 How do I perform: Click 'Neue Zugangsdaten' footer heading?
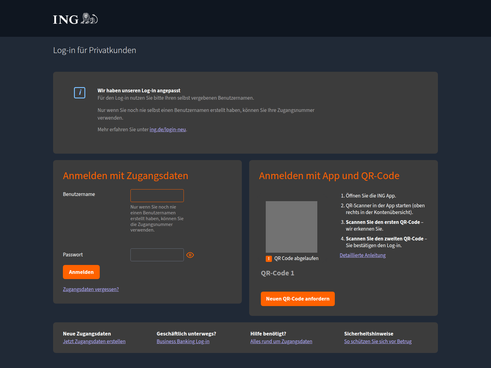click(x=87, y=334)
